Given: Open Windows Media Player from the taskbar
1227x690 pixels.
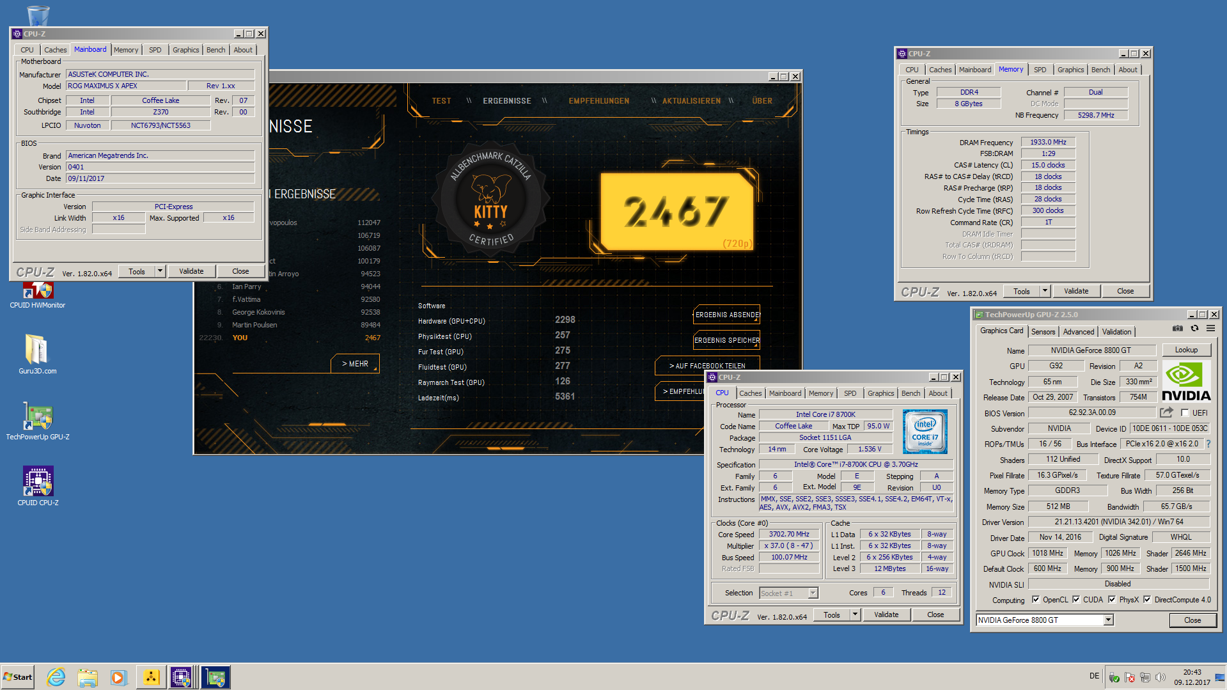Looking at the screenshot, I should pyautogui.click(x=119, y=677).
